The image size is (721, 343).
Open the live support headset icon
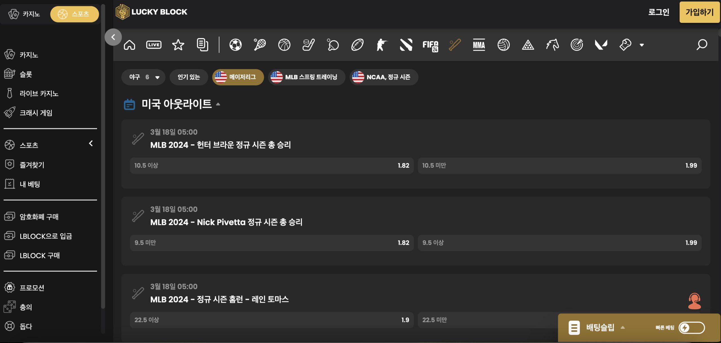tap(695, 301)
